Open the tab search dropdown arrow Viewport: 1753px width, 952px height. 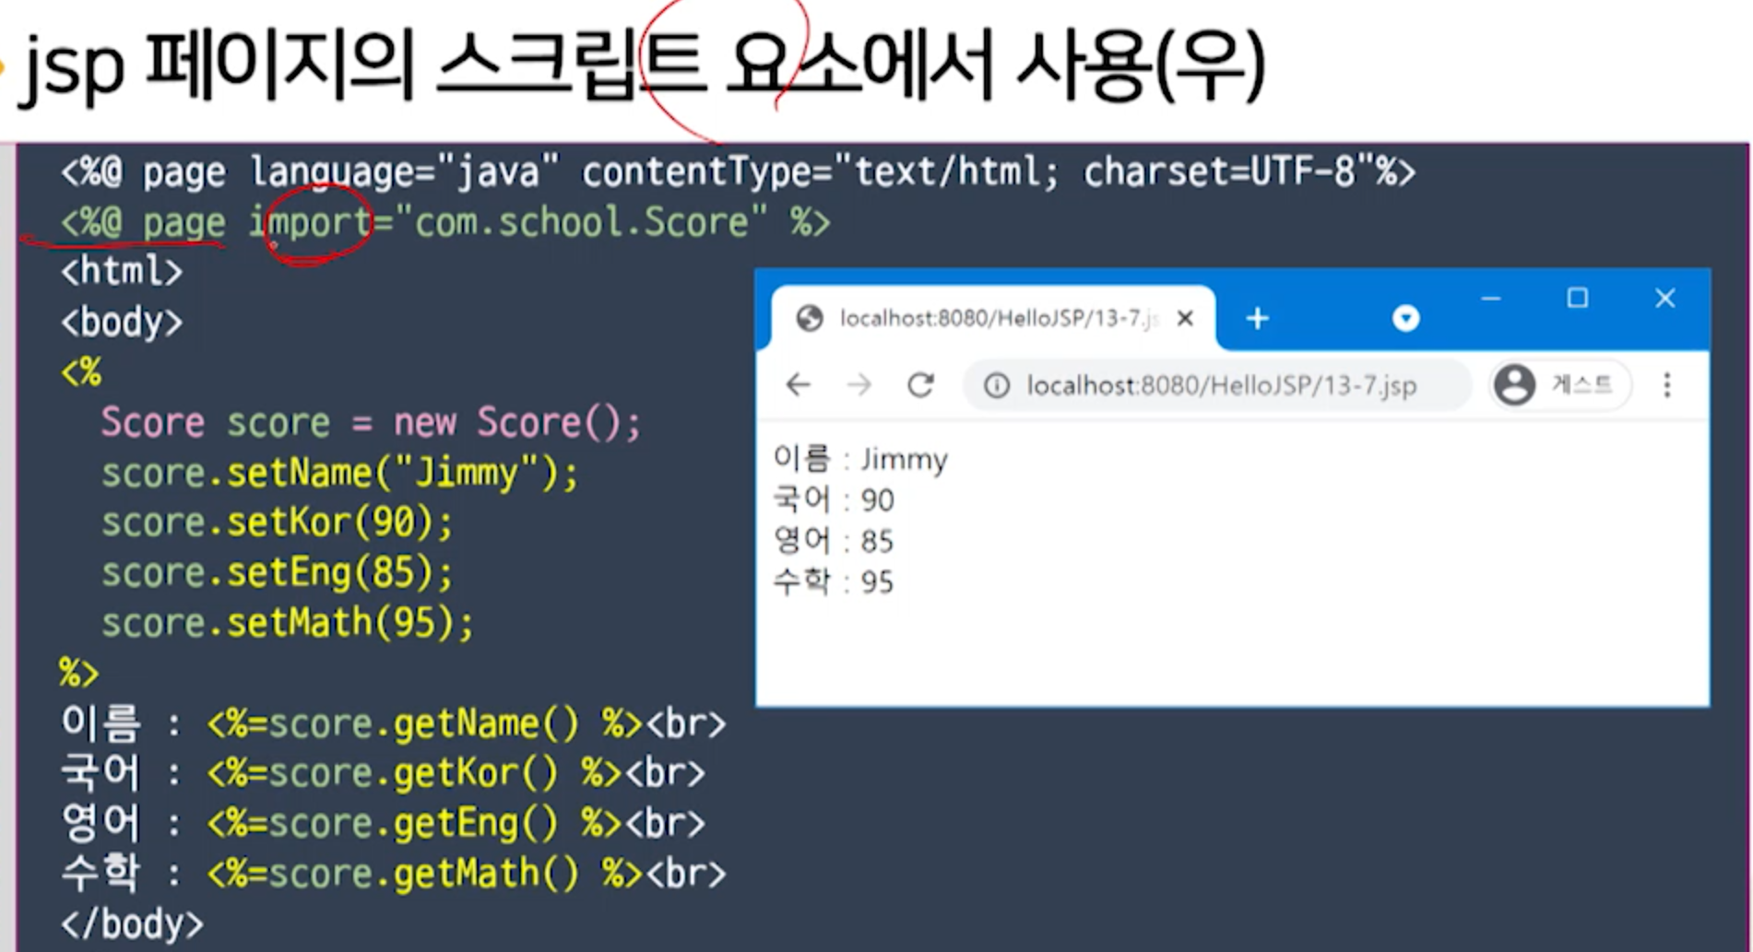point(1405,319)
